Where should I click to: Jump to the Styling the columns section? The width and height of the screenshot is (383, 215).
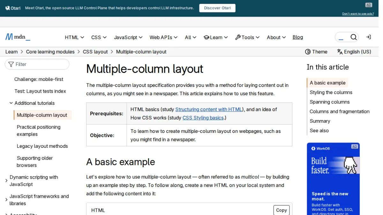click(331, 92)
